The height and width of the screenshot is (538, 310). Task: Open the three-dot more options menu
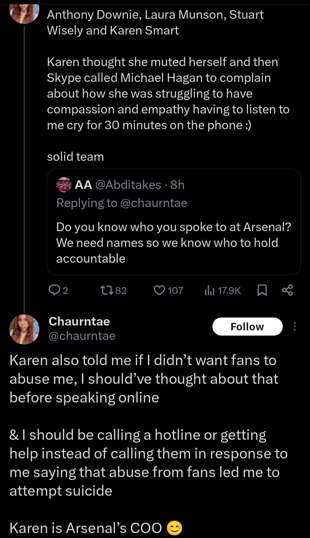294,326
